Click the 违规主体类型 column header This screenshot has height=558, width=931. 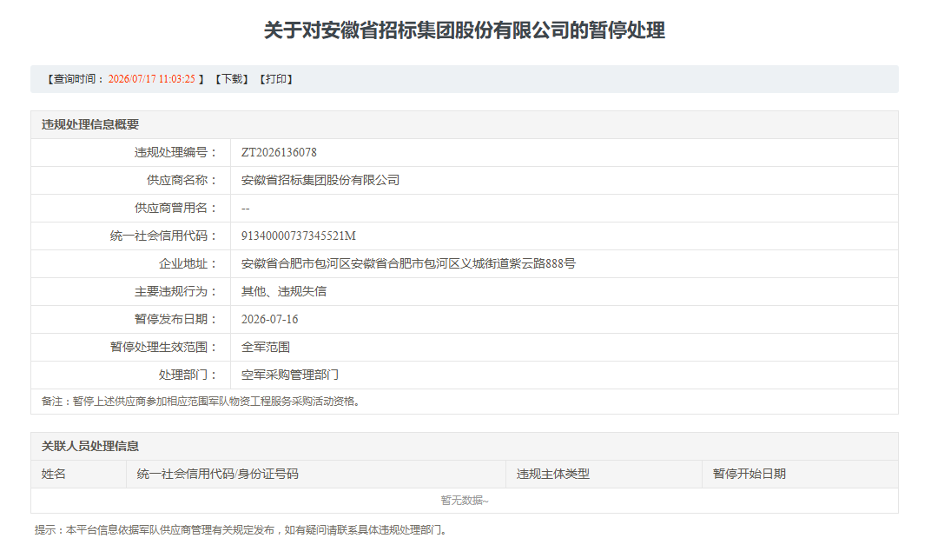coord(552,474)
